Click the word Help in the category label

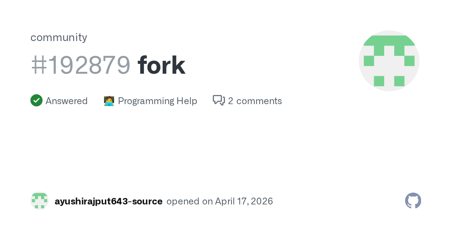[187, 101]
